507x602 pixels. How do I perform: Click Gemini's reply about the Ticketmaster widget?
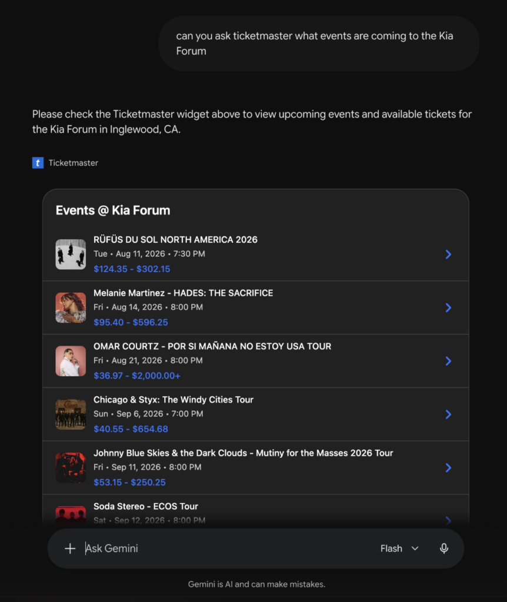point(252,122)
